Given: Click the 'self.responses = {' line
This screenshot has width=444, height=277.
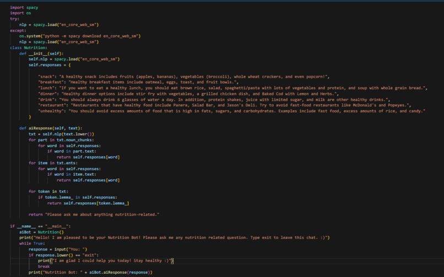Looking at the screenshot, I should 50,65.
